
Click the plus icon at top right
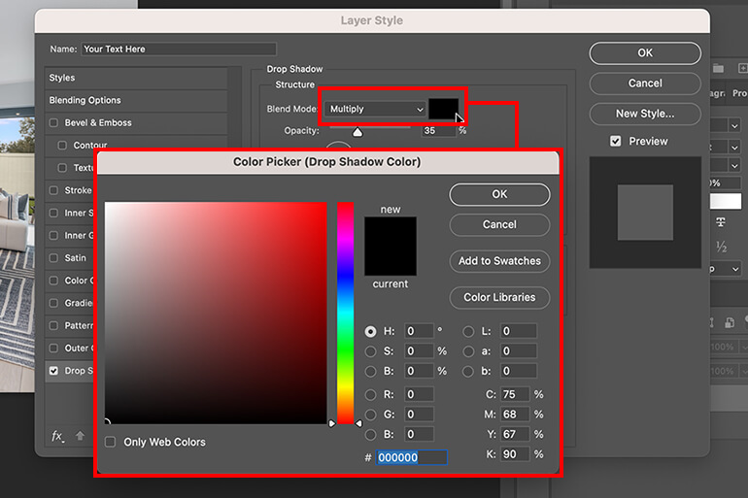[743, 68]
